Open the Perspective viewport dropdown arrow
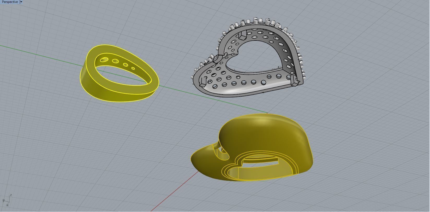This screenshot has width=430, height=212. tap(21, 2)
